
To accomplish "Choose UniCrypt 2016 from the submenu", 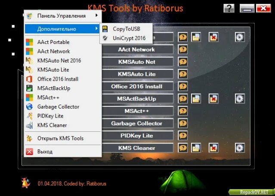I will click(x=126, y=38).
